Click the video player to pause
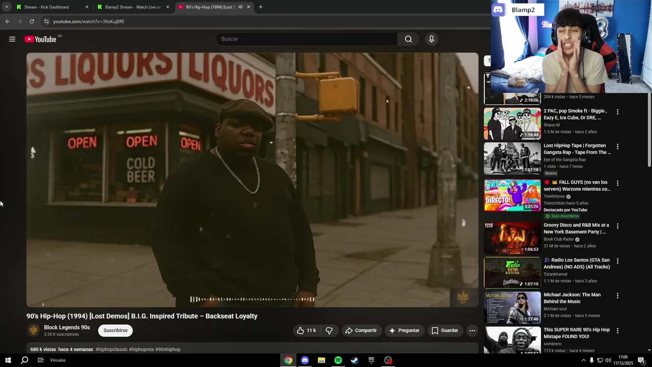652x367 pixels. [252, 179]
